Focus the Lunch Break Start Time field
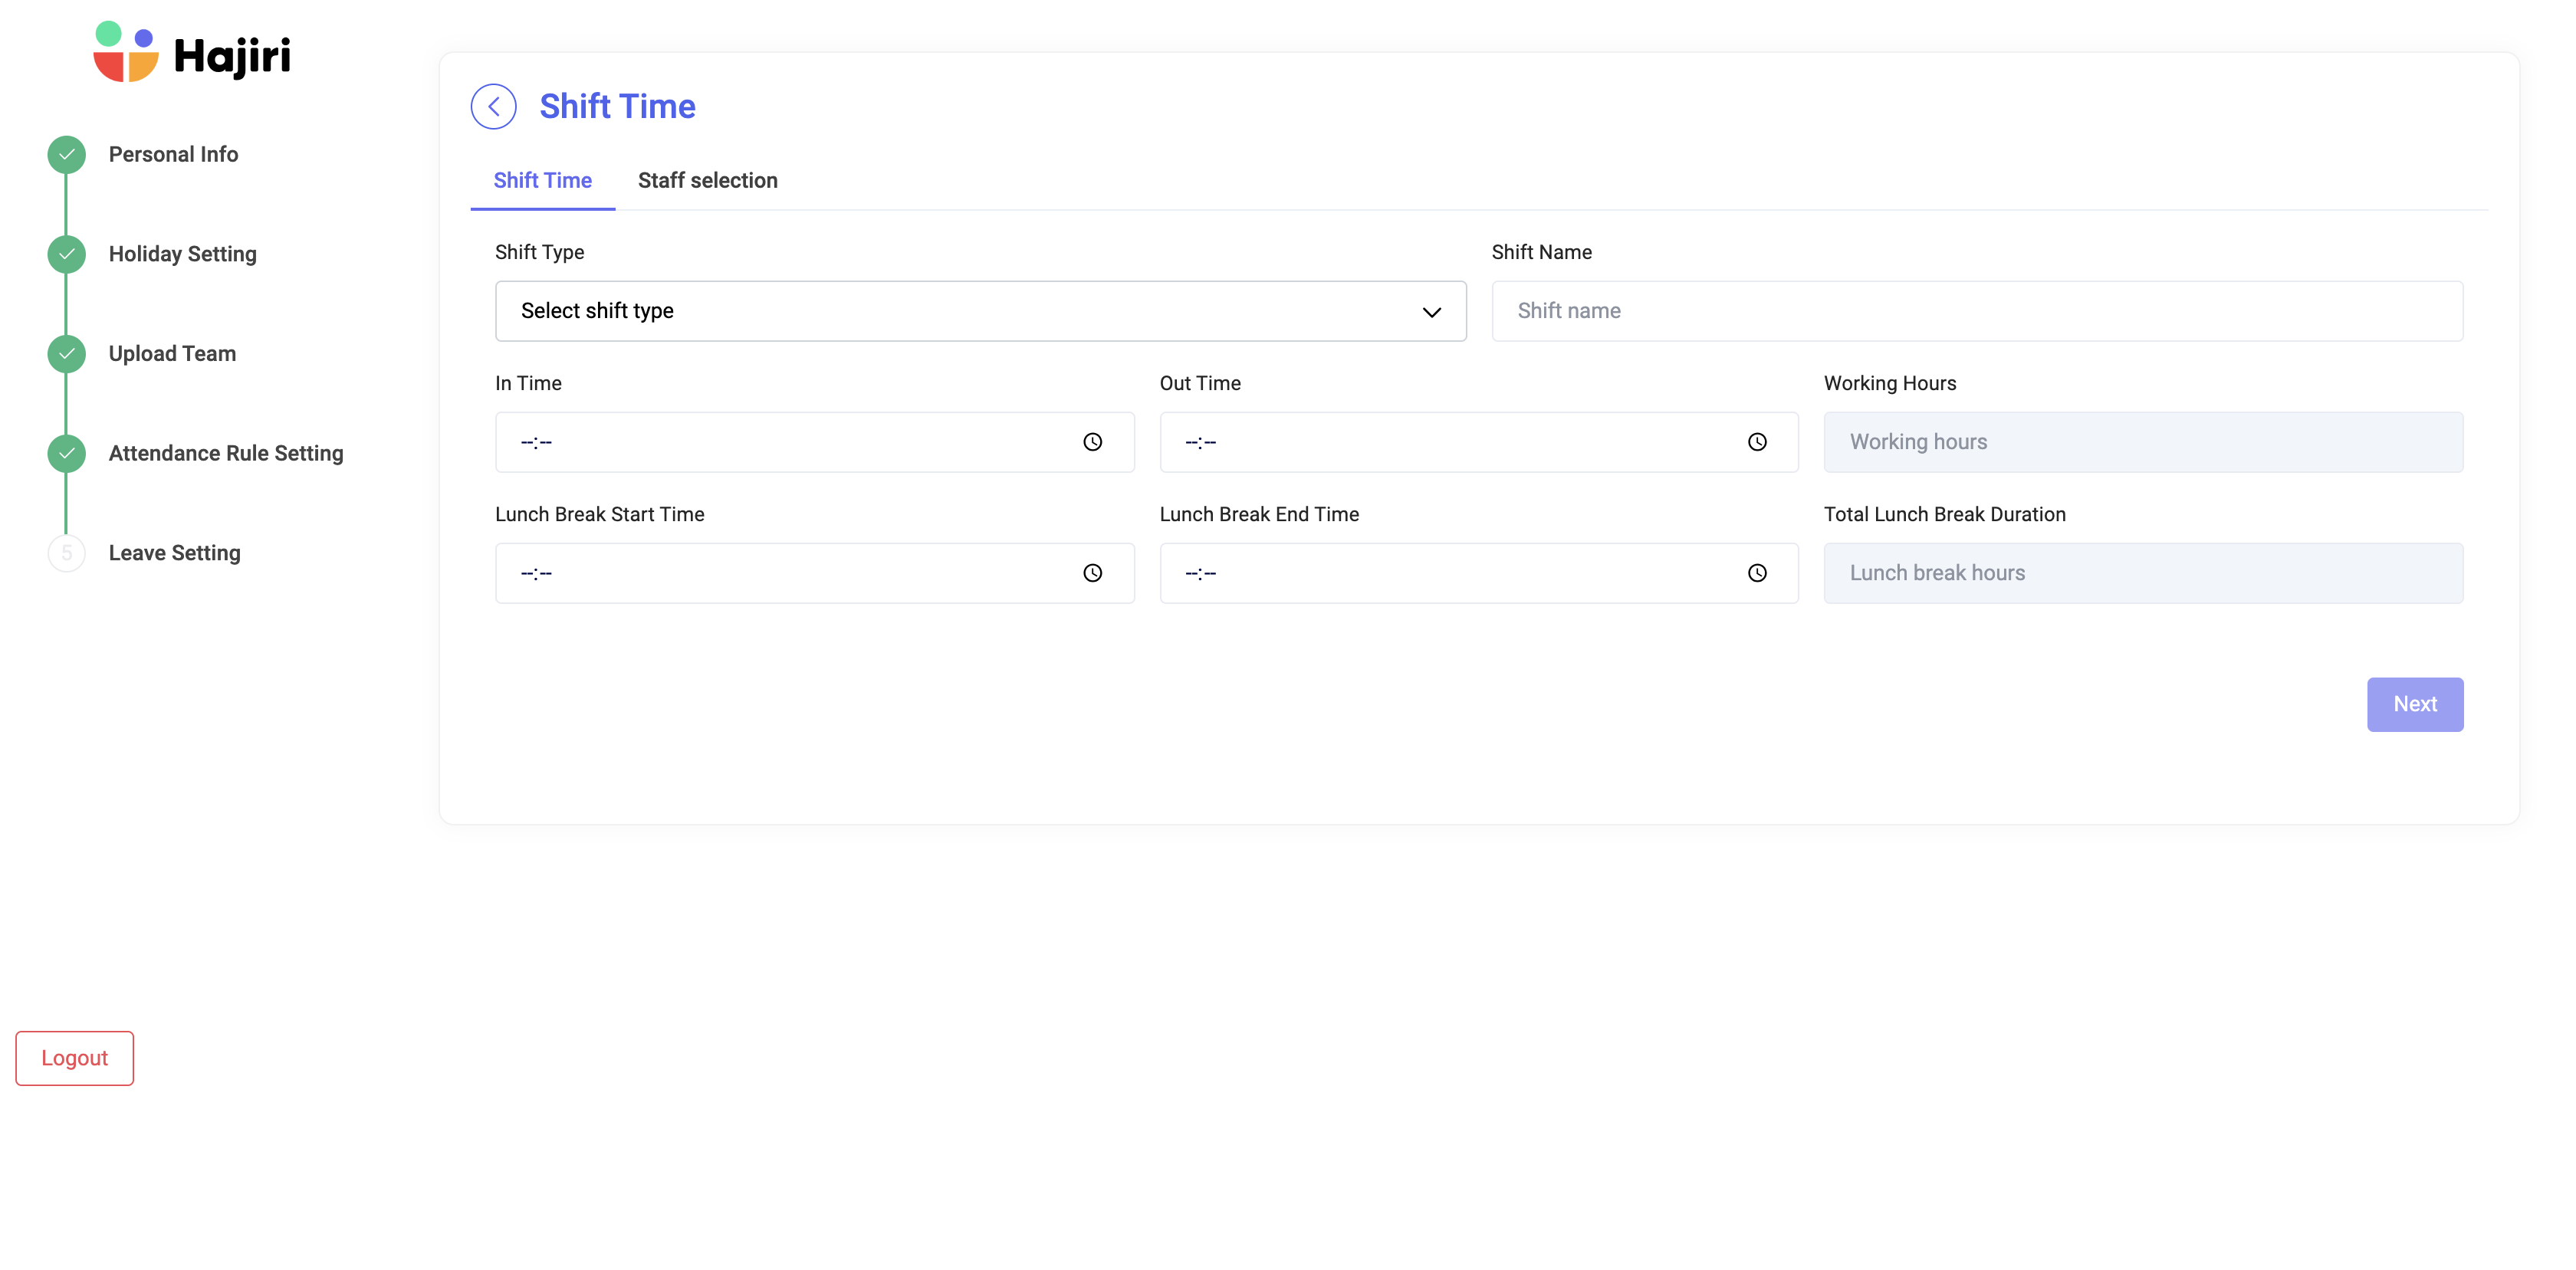The image size is (2576, 1270). pyautogui.click(x=814, y=573)
